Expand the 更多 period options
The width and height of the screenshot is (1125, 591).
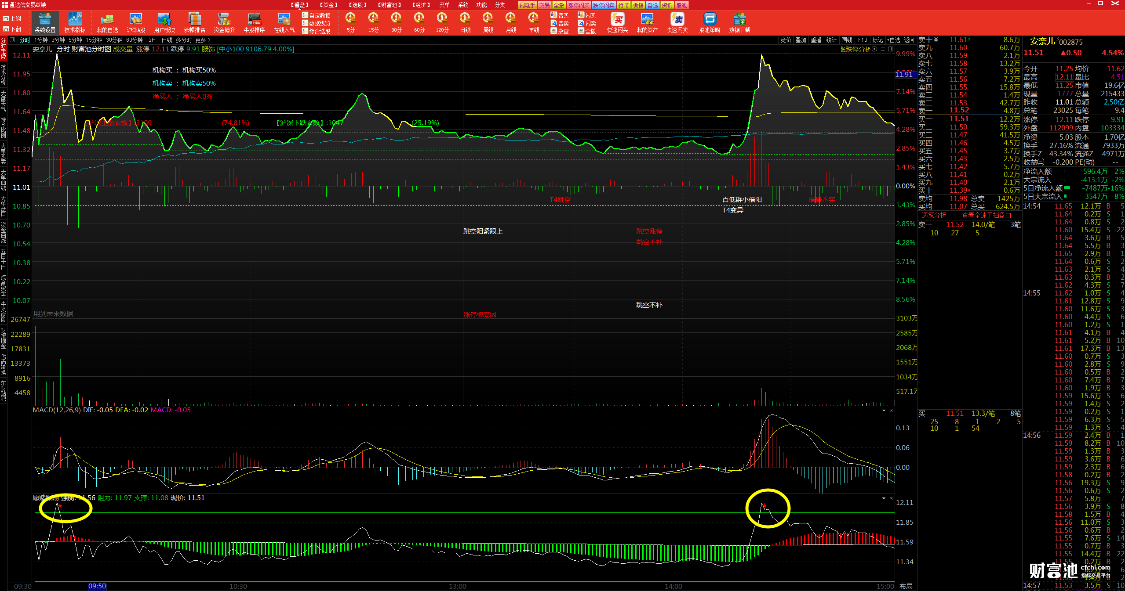[203, 40]
